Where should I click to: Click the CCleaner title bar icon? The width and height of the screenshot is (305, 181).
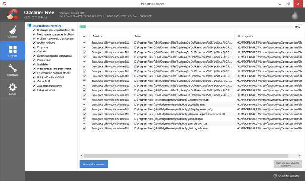click(x=4, y=4)
